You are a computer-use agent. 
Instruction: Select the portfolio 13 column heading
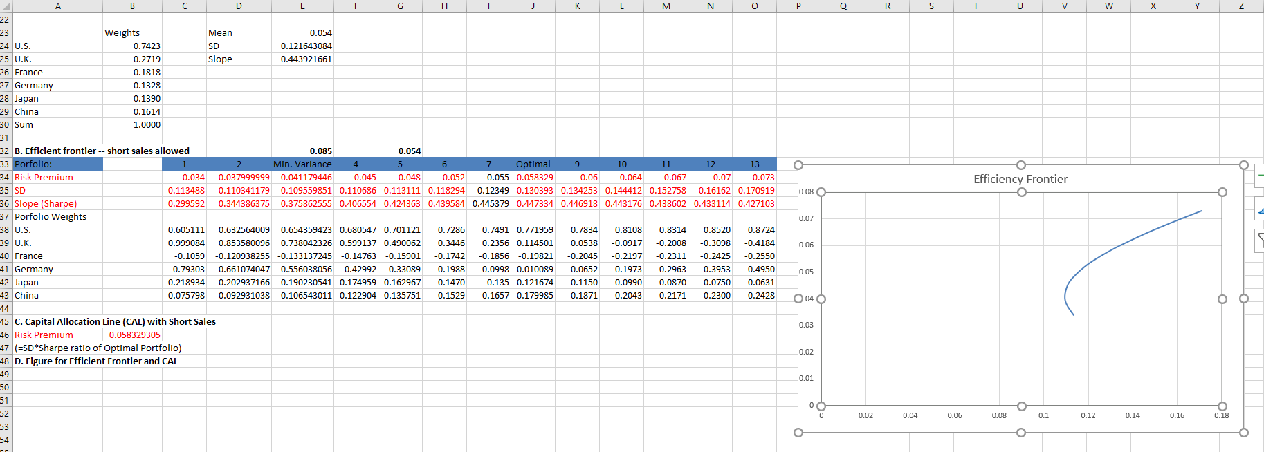(x=754, y=164)
